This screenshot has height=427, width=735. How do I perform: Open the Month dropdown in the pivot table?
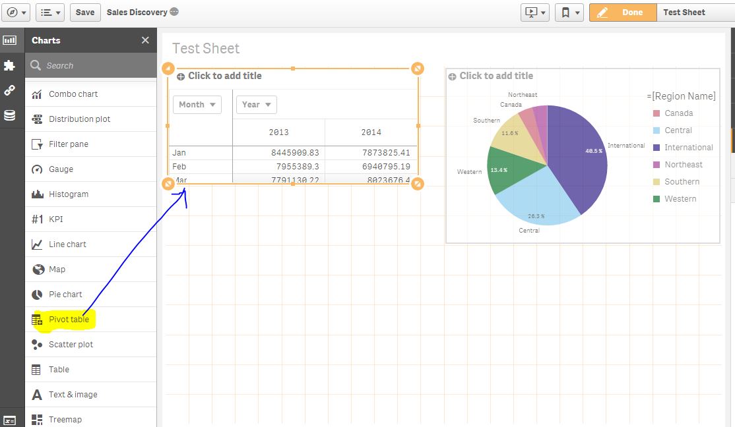[x=197, y=104]
